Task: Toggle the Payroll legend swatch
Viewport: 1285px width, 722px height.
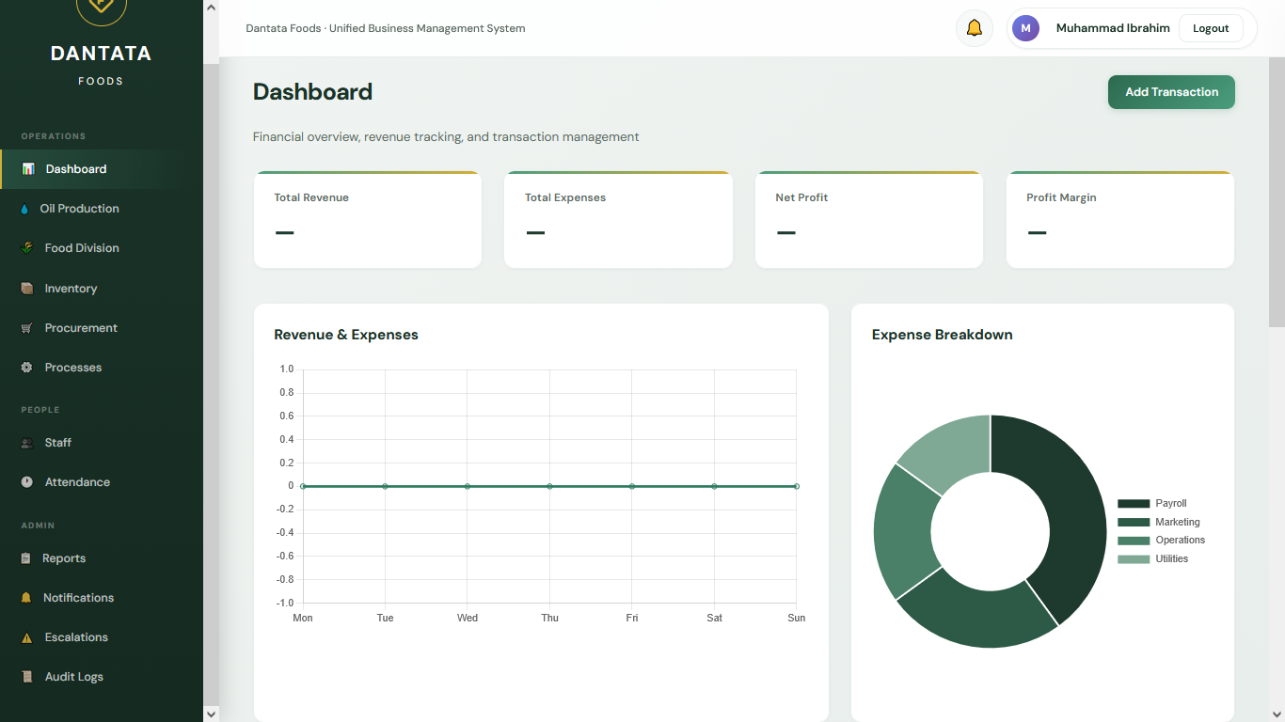Action: point(1134,504)
